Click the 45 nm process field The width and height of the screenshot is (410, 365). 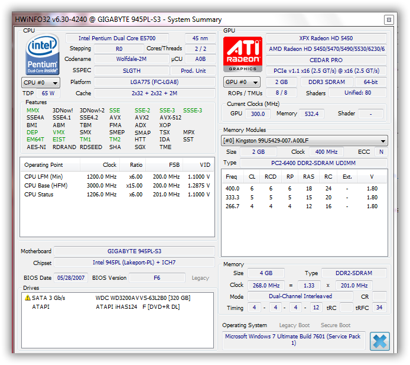pyautogui.click(x=200, y=38)
